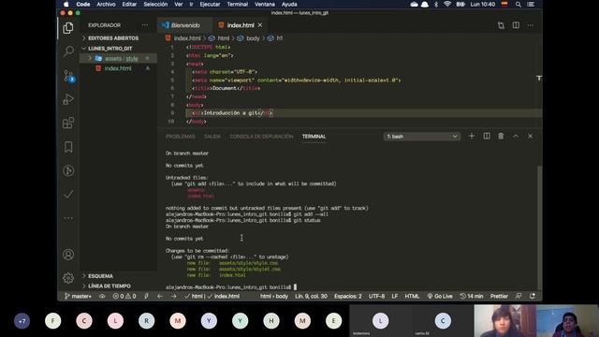Click the terminal scrollbar
The height and width of the screenshot is (337, 599).
[539, 227]
